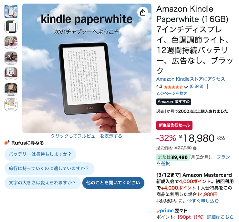The height and width of the screenshot is (222, 239).
Task: Open 今すぐ申し込む Mastercard link
Action: (x=203, y=201)
